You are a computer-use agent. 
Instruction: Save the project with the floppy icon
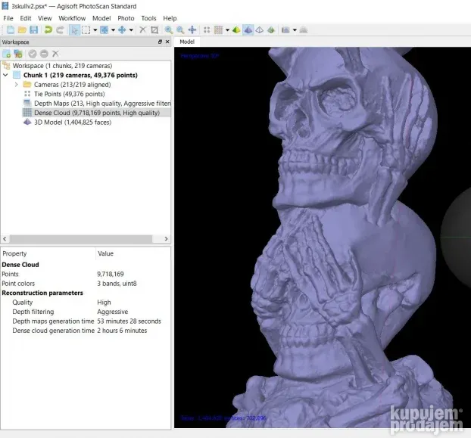[34, 30]
